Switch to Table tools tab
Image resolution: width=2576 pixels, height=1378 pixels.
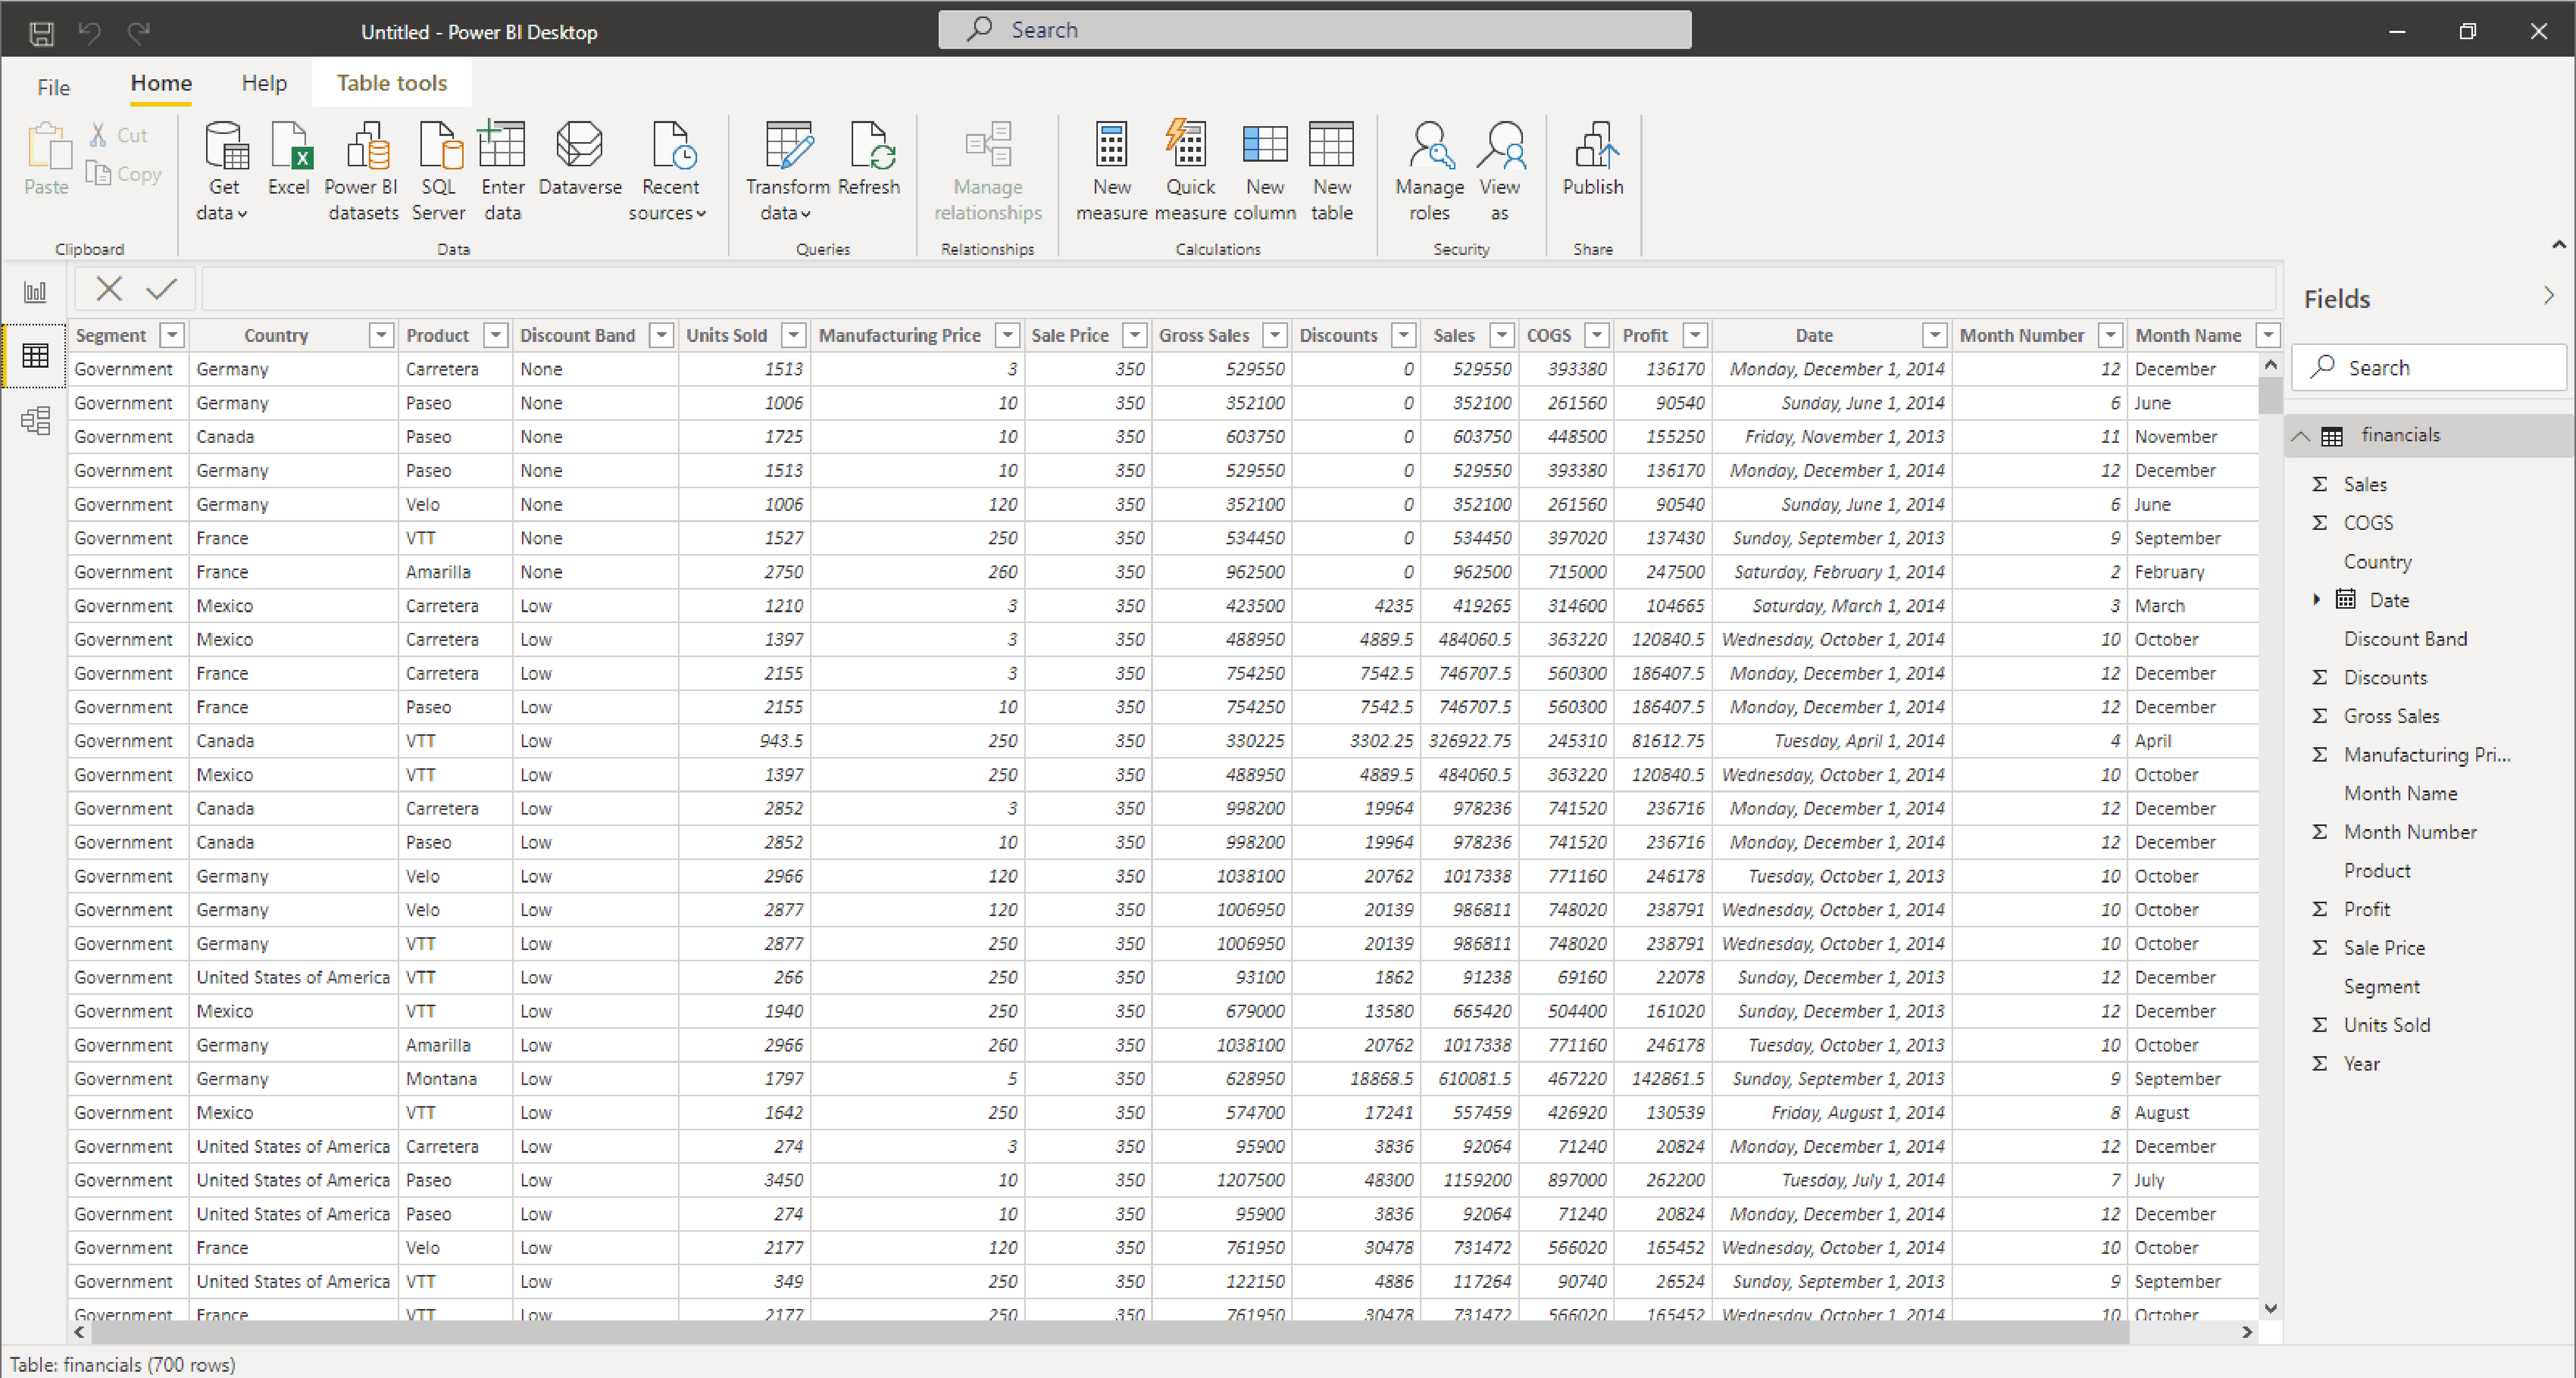coord(391,83)
